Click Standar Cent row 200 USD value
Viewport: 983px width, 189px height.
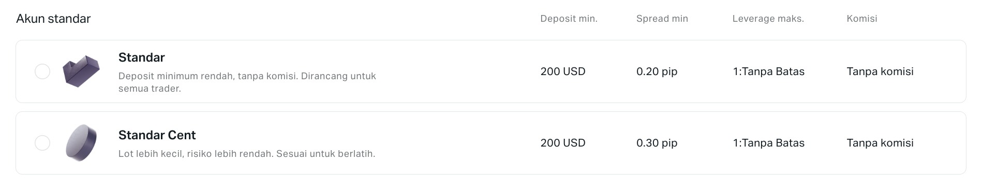tap(563, 143)
